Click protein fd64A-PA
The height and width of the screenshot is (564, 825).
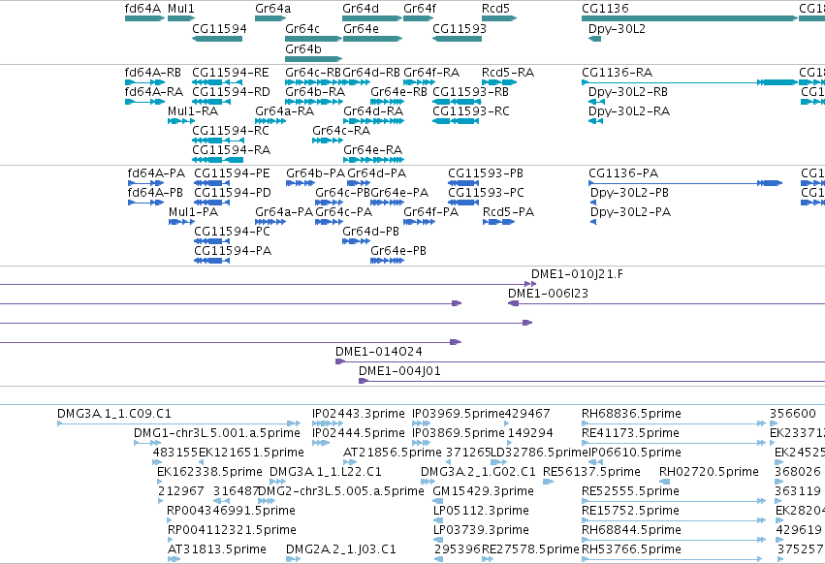tap(156, 173)
